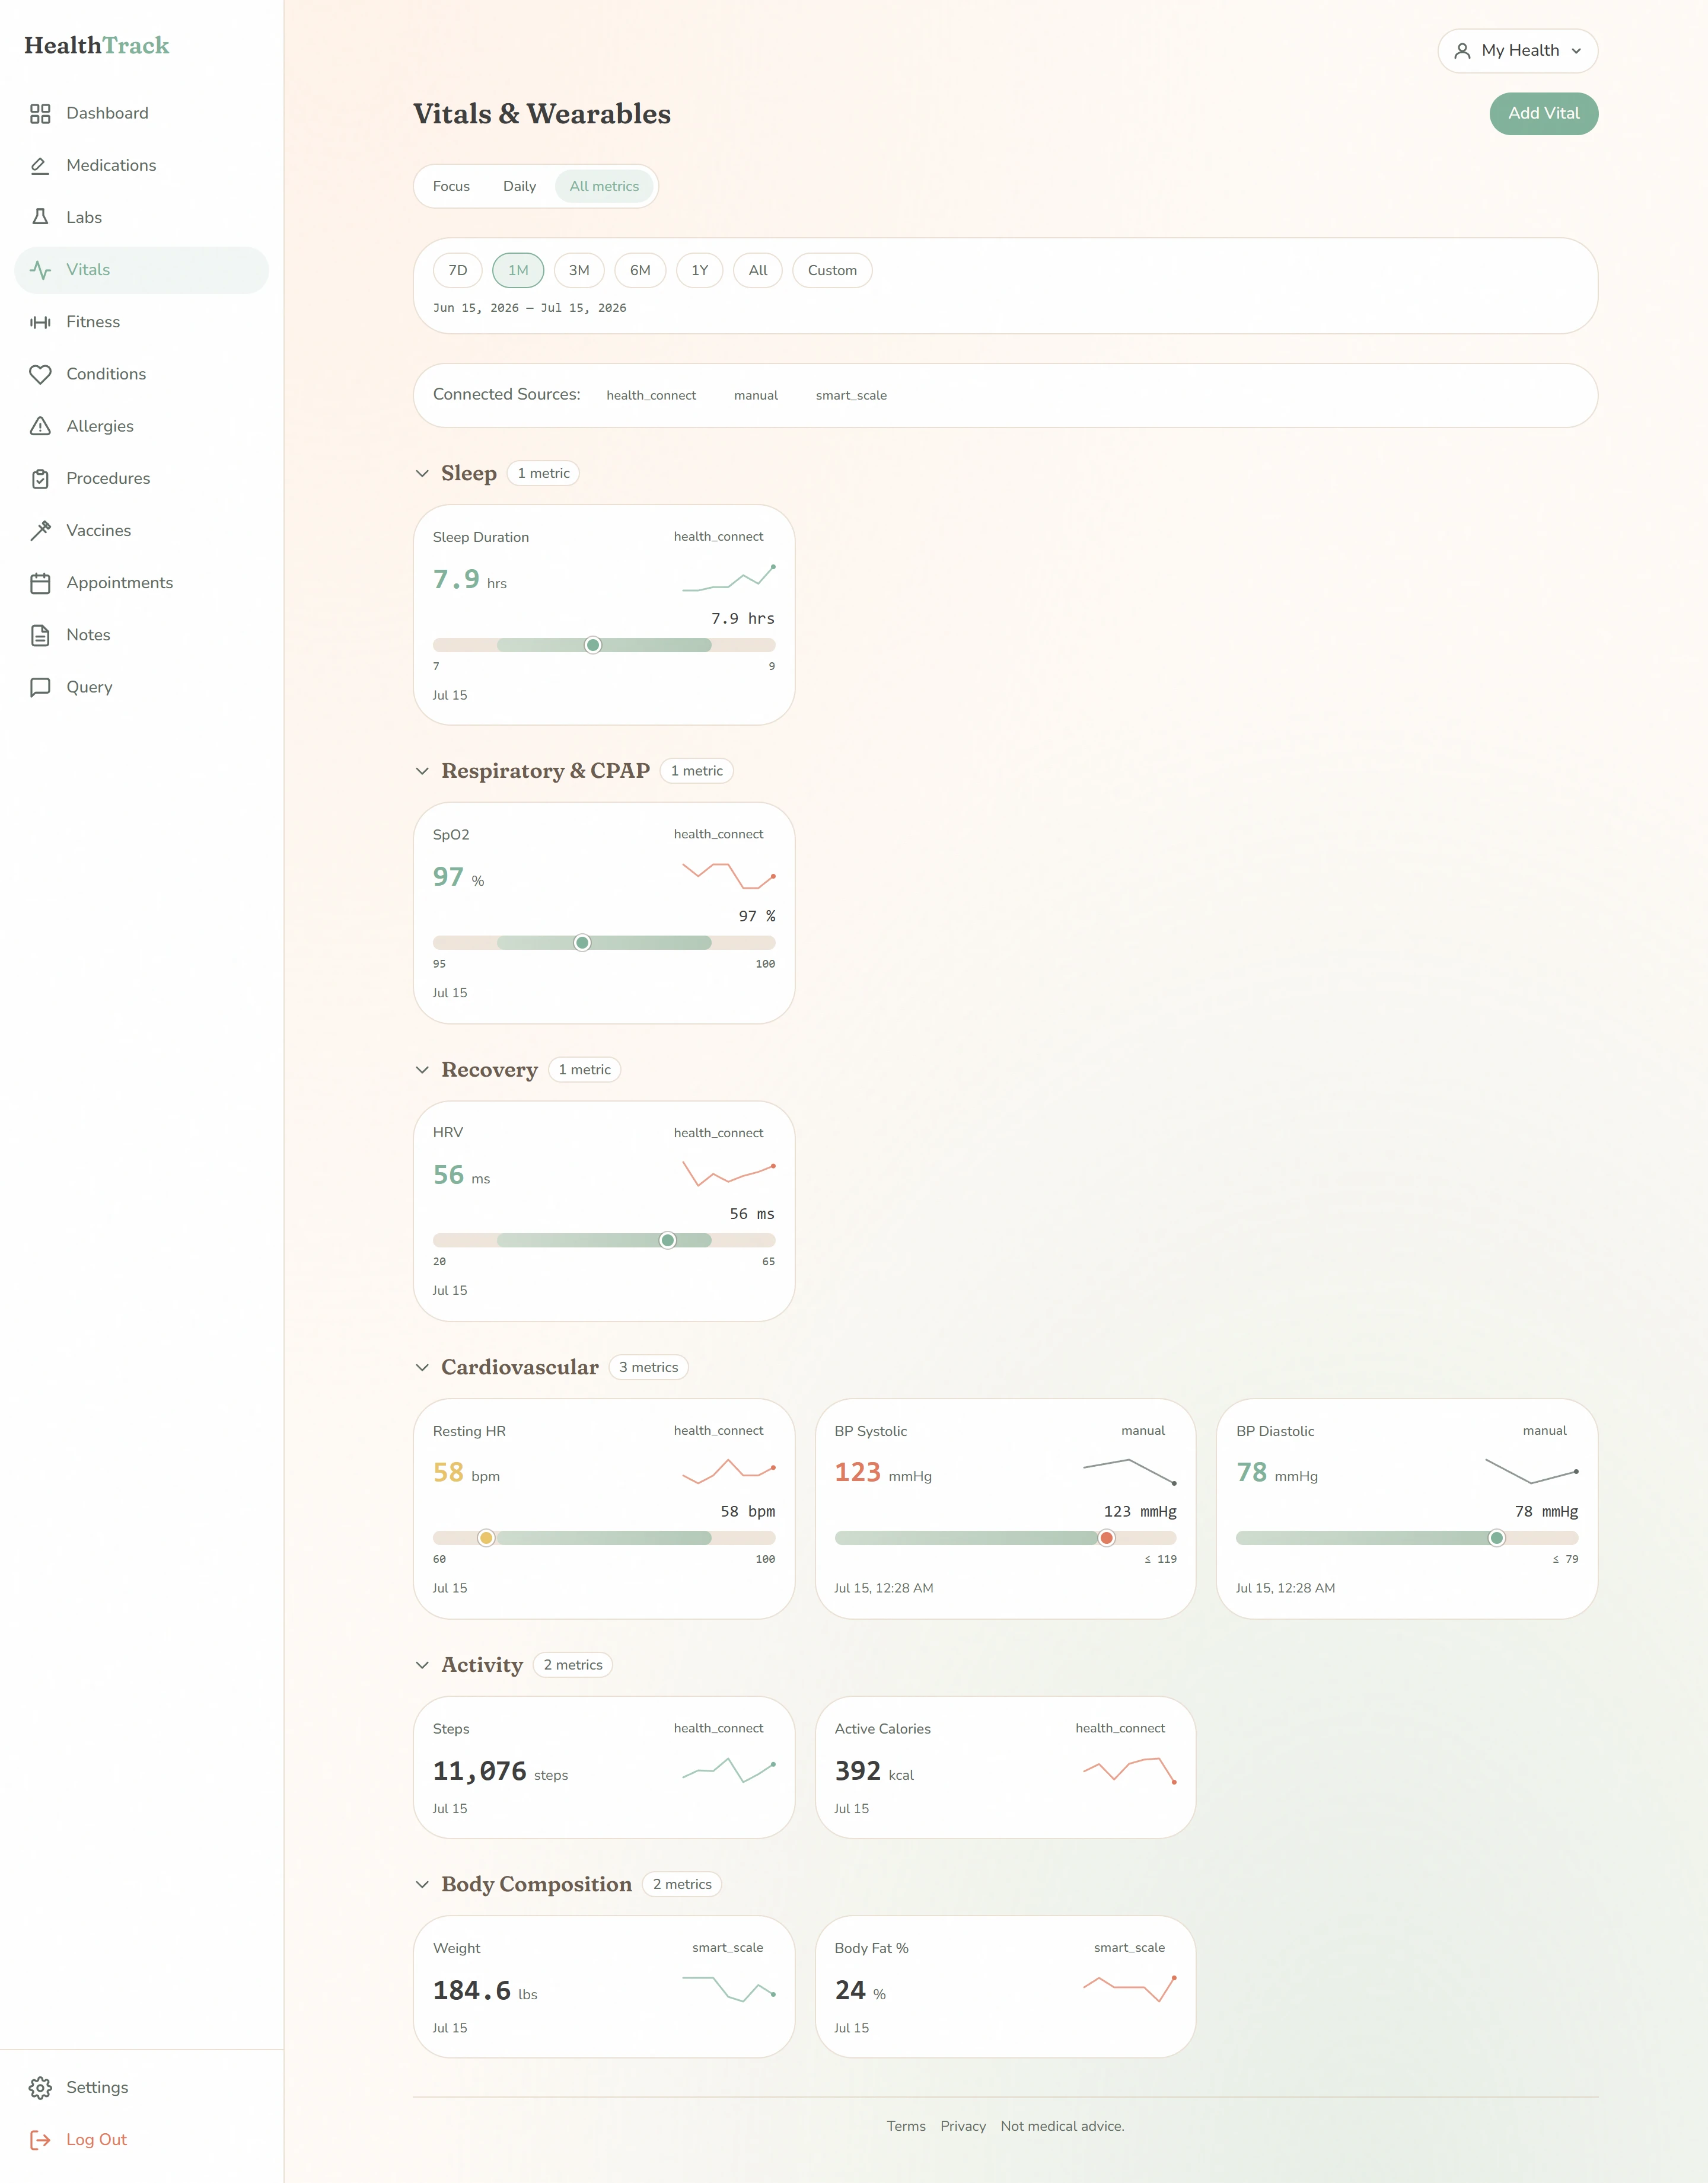The height and width of the screenshot is (2183, 1708).
Task: Click the Sleep Duration sparkline chart
Action: click(729, 579)
